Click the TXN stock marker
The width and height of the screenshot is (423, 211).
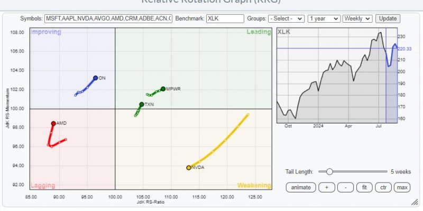142,104
